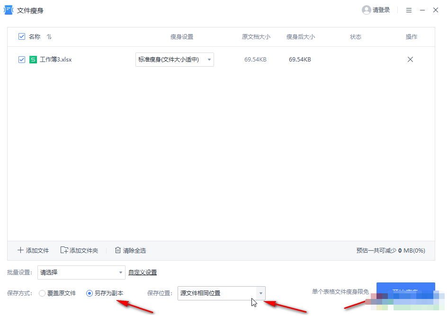Select the 另存为副本 radio option
Image resolution: width=448 pixels, height=316 pixels.
(90, 293)
